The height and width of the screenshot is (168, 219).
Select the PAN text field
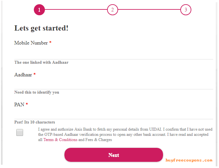tap(114, 113)
